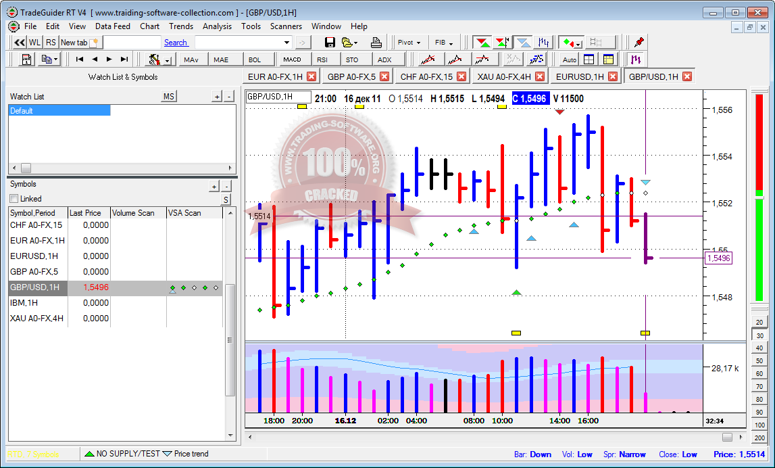Tick the Linked checkbox
This screenshot has width=775, height=468.
pyautogui.click(x=14, y=199)
